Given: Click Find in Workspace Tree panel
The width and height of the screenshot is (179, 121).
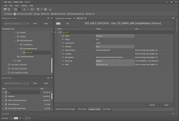Looking at the screenshot, I should click(x=35, y=23).
